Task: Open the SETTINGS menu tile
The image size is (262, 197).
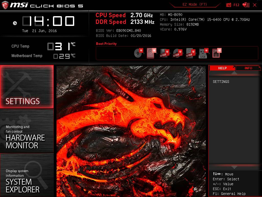Action: point(27,87)
